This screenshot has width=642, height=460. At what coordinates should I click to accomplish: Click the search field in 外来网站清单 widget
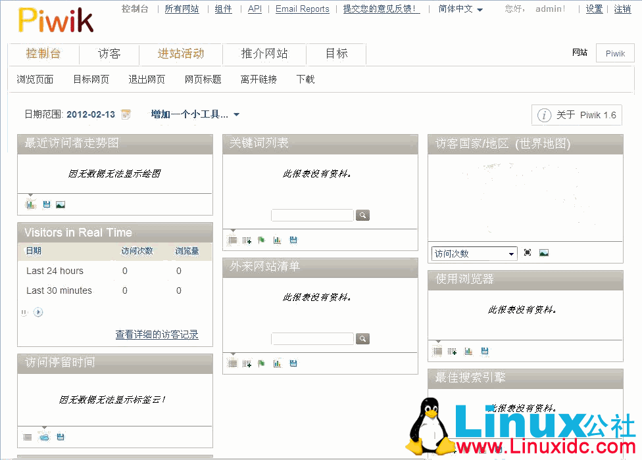pos(312,339)
